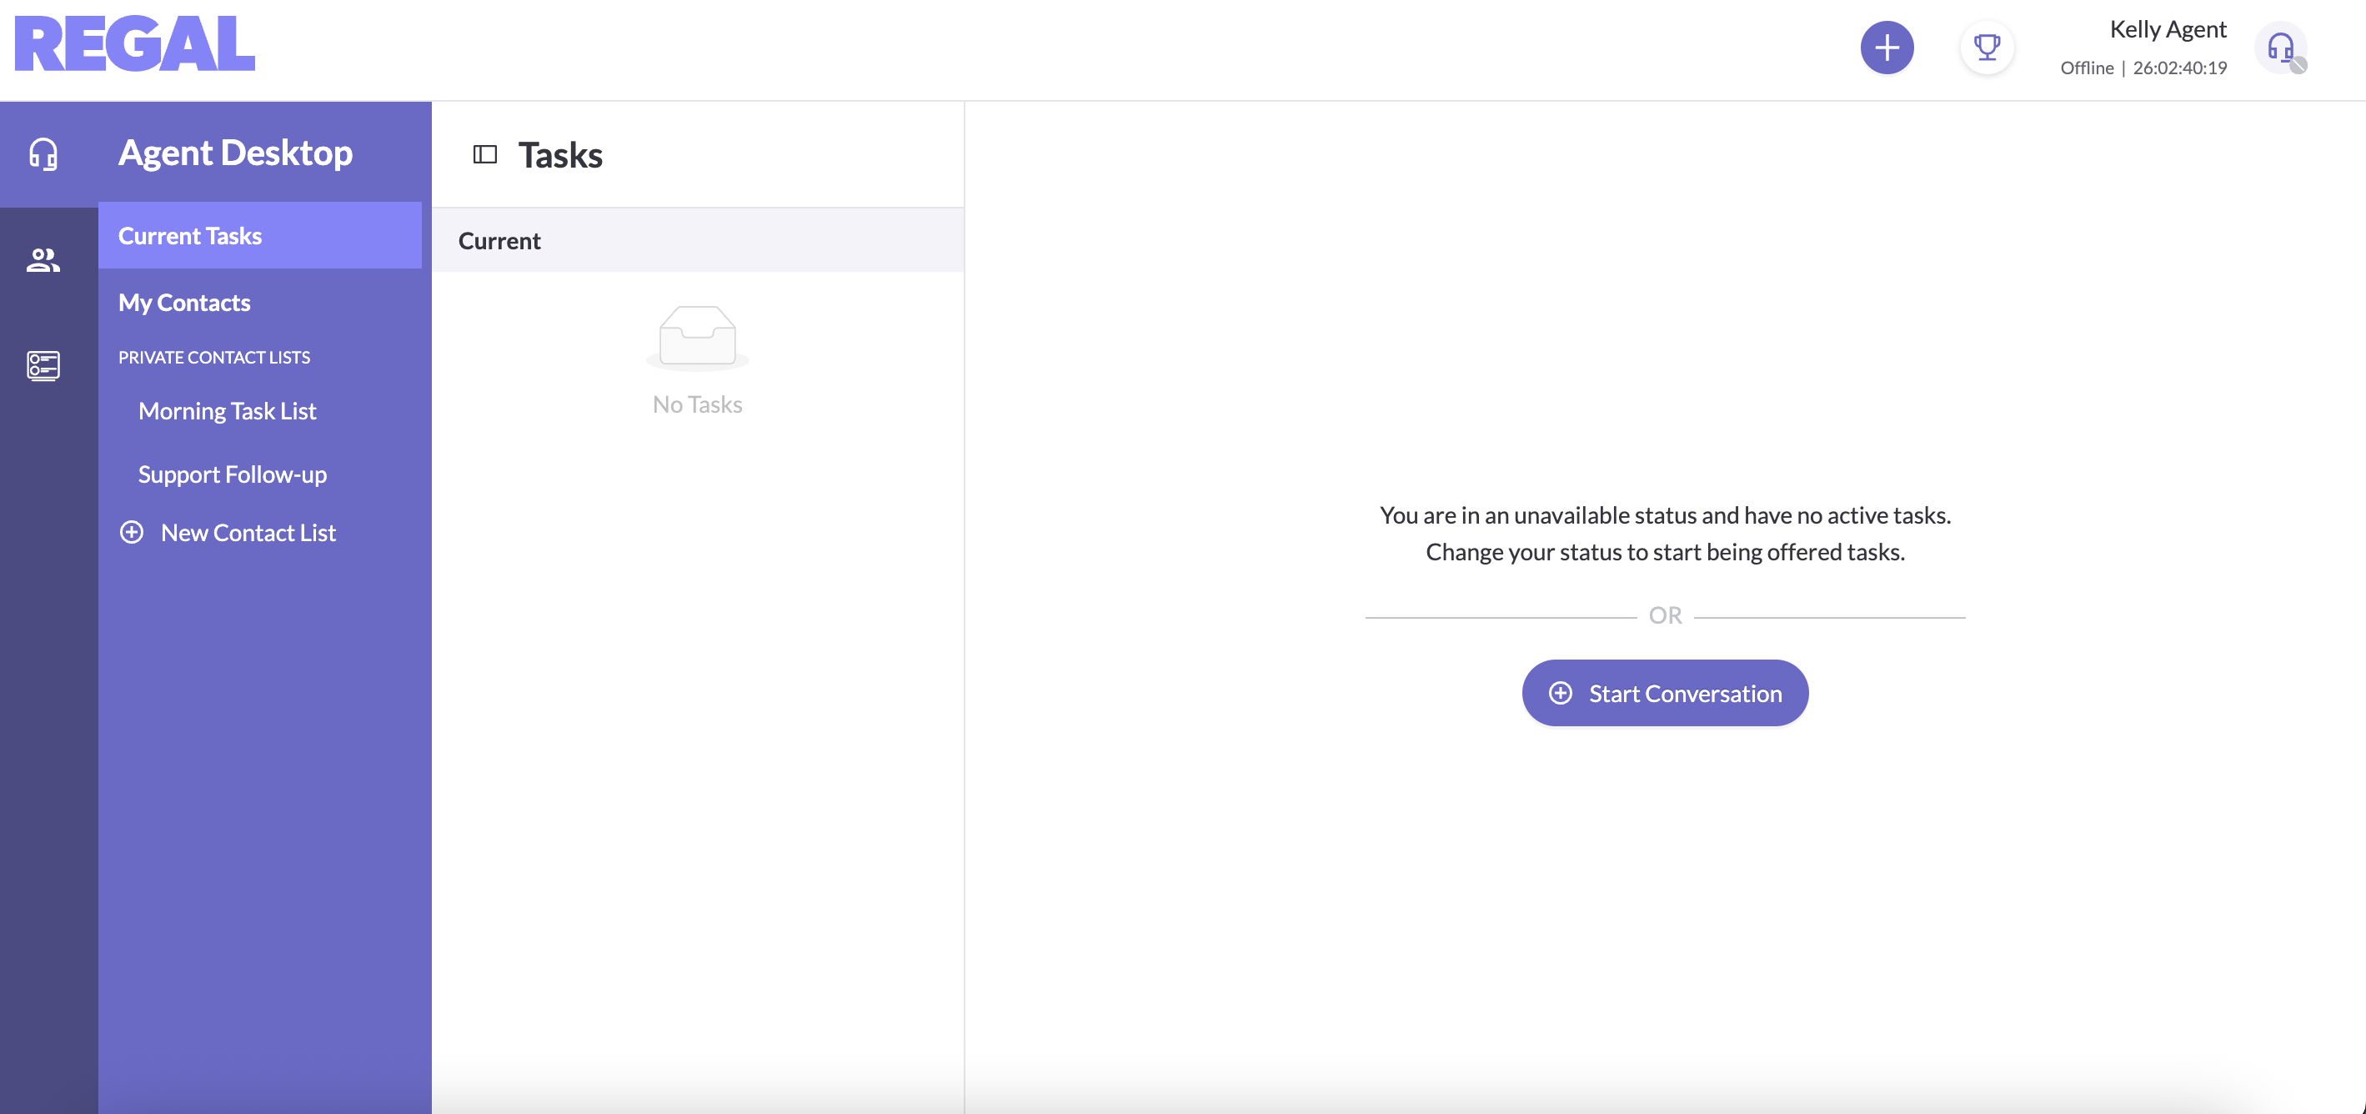2366x1114 pixels.
Task: Select Current Tasks menu item
Action: (x=190, y=236)
